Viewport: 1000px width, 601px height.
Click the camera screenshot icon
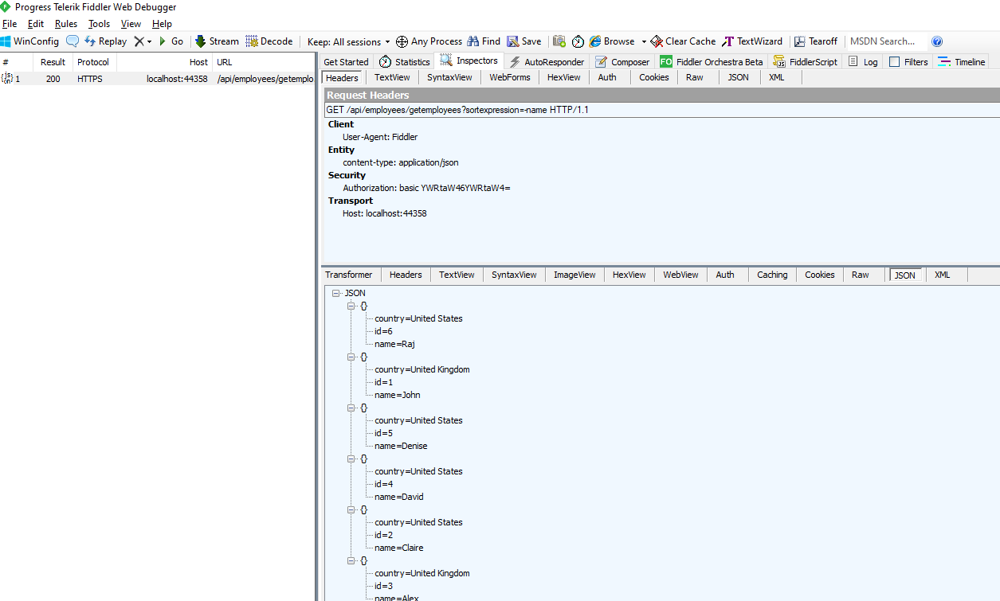pyautogui.click(x=559, y=41)
